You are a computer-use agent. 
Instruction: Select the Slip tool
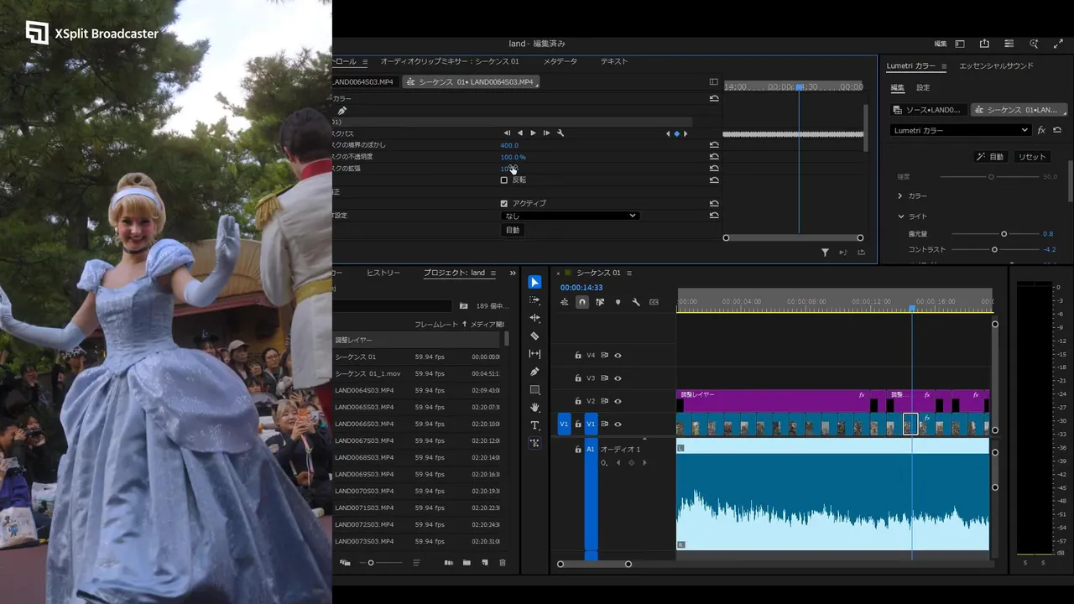point(534,354)
